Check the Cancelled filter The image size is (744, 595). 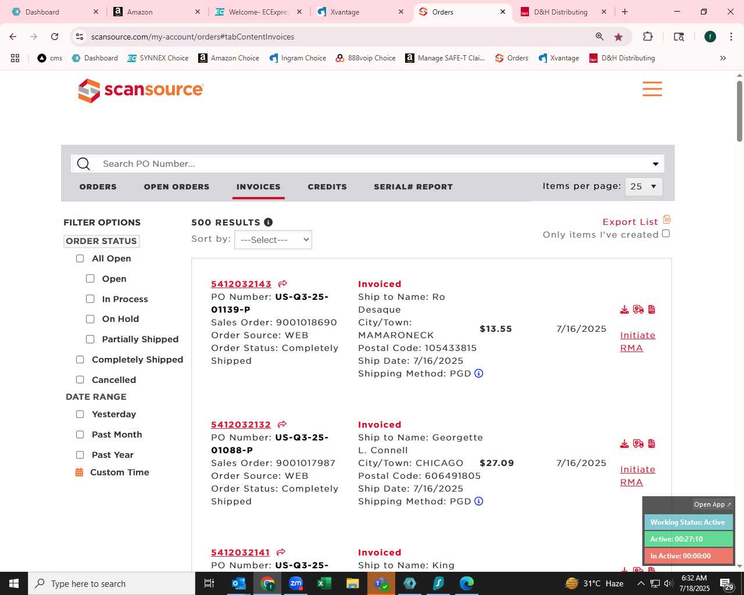(x=80, y=380)
